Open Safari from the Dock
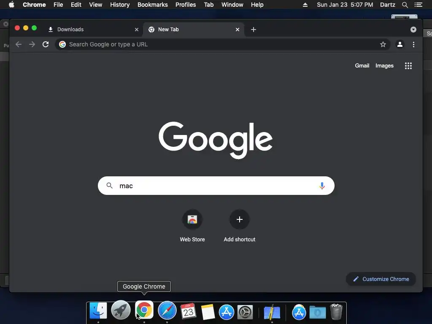This screenshot has width=432, height=324. click(x=167, y=310)
